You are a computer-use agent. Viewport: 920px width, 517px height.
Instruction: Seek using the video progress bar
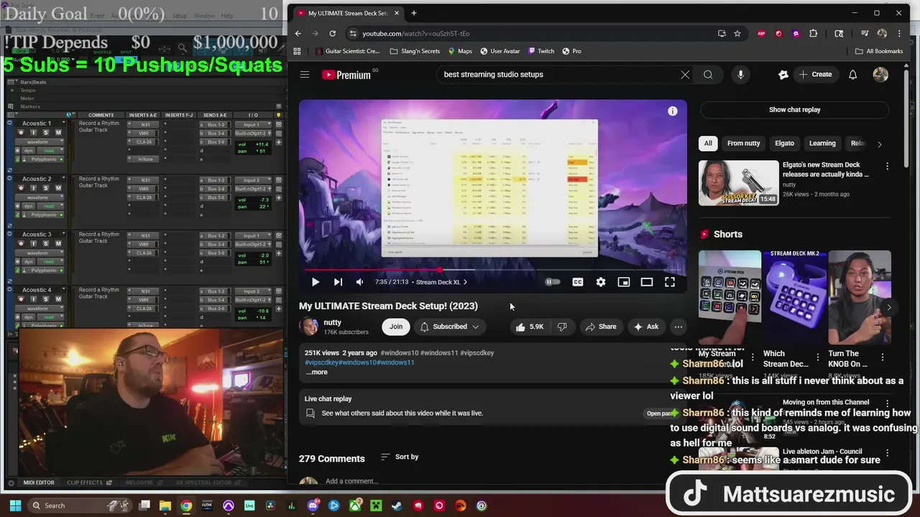[x=492, y=270]
